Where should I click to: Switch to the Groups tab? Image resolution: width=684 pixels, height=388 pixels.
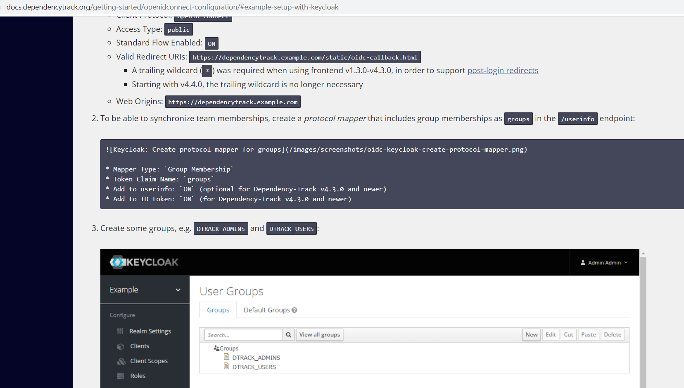click(x=218, y=310)
